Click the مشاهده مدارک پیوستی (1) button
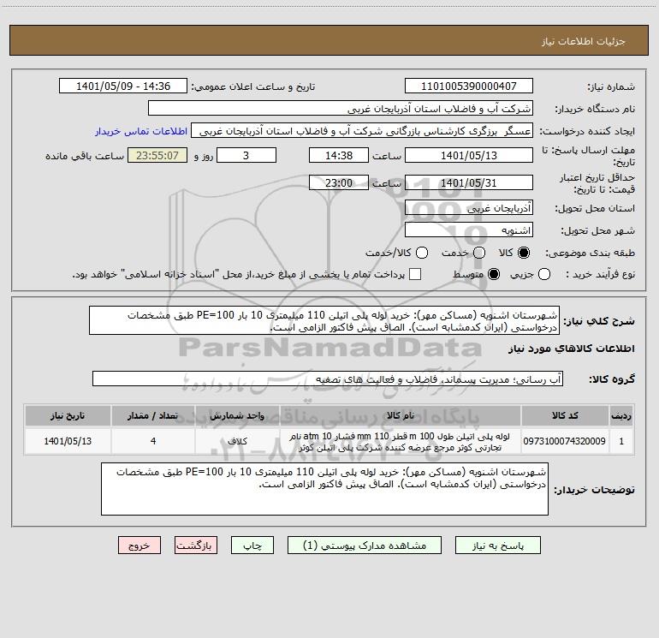This screenshot has height=638, width=659. click(365, 546)
